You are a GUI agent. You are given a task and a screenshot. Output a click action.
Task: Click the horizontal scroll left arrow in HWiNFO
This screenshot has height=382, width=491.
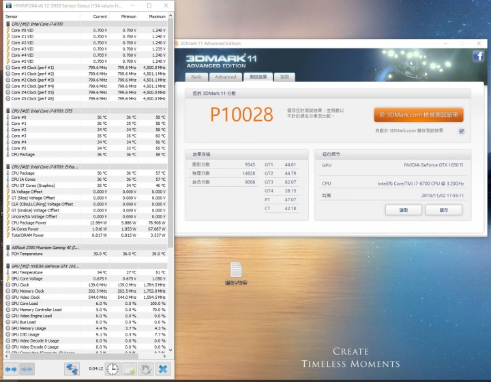pyautogui.click(x=7, y=356)
